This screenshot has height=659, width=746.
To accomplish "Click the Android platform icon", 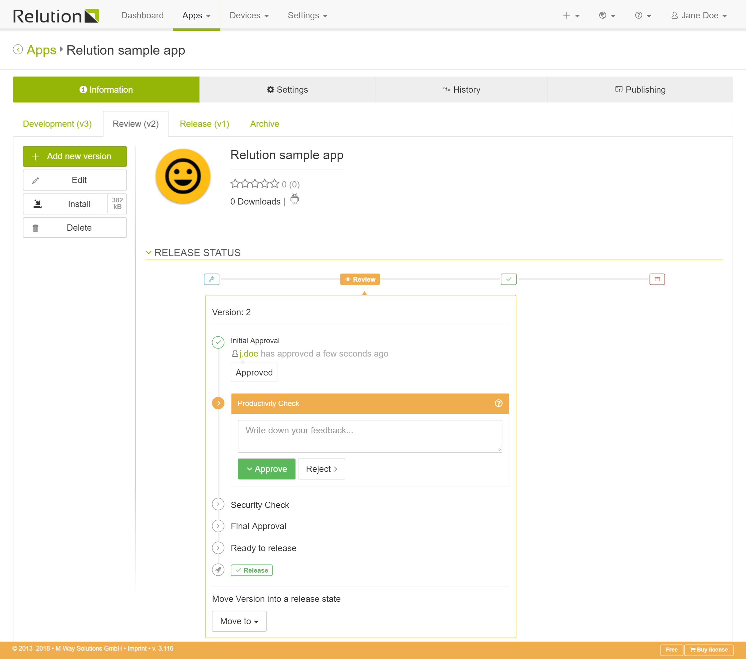I will tap(295, 199).
